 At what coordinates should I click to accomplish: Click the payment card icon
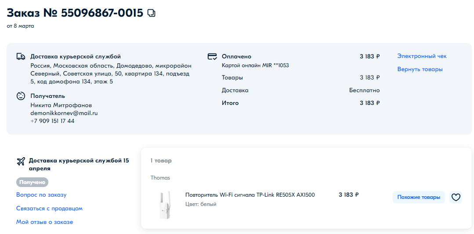click(212, 57)
